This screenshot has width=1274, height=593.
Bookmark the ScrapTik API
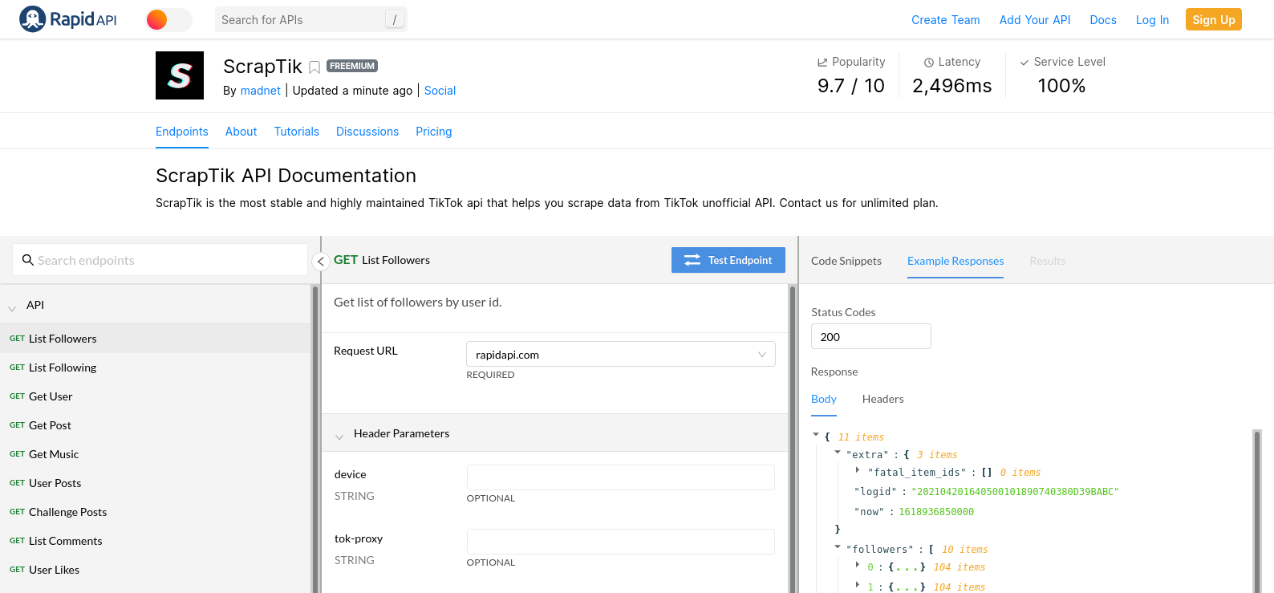pyautogui.click(x=314, y=67)
